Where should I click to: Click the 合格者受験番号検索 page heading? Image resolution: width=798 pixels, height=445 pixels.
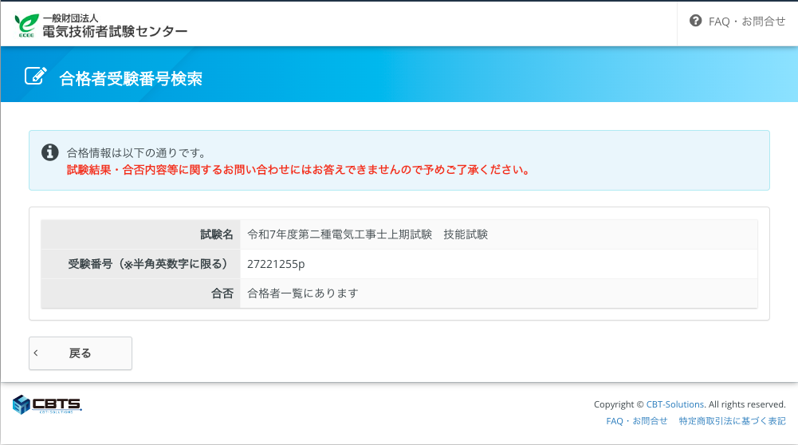131,78
